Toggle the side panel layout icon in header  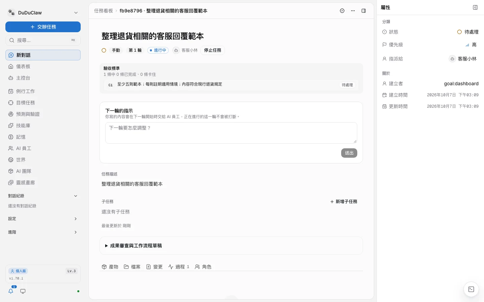point(364,11)
